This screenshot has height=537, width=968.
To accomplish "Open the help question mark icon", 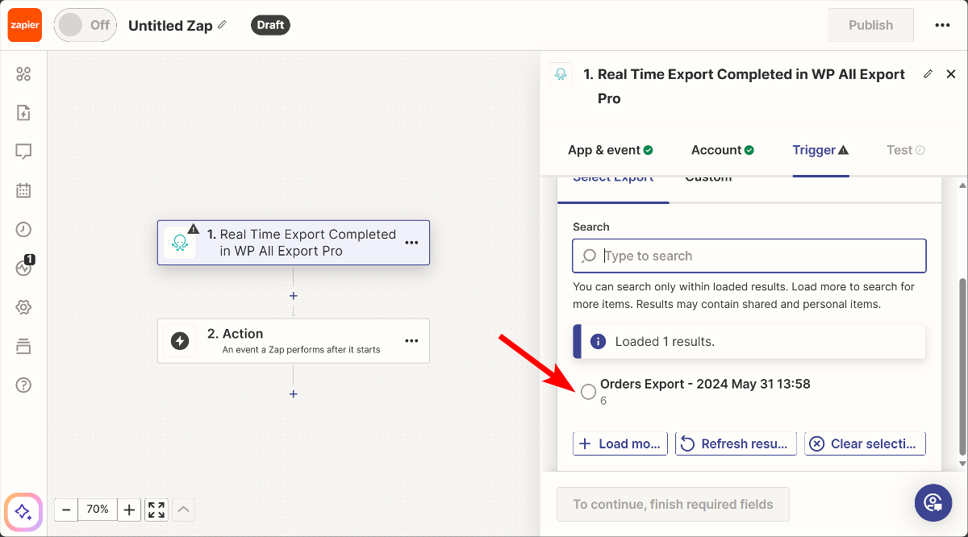I will pos(23,385).
